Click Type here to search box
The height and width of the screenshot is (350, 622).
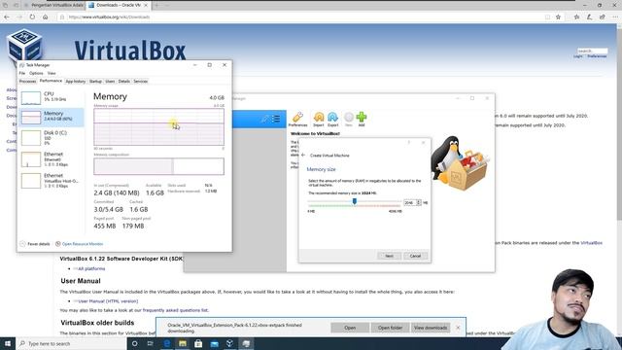[71, 343]
